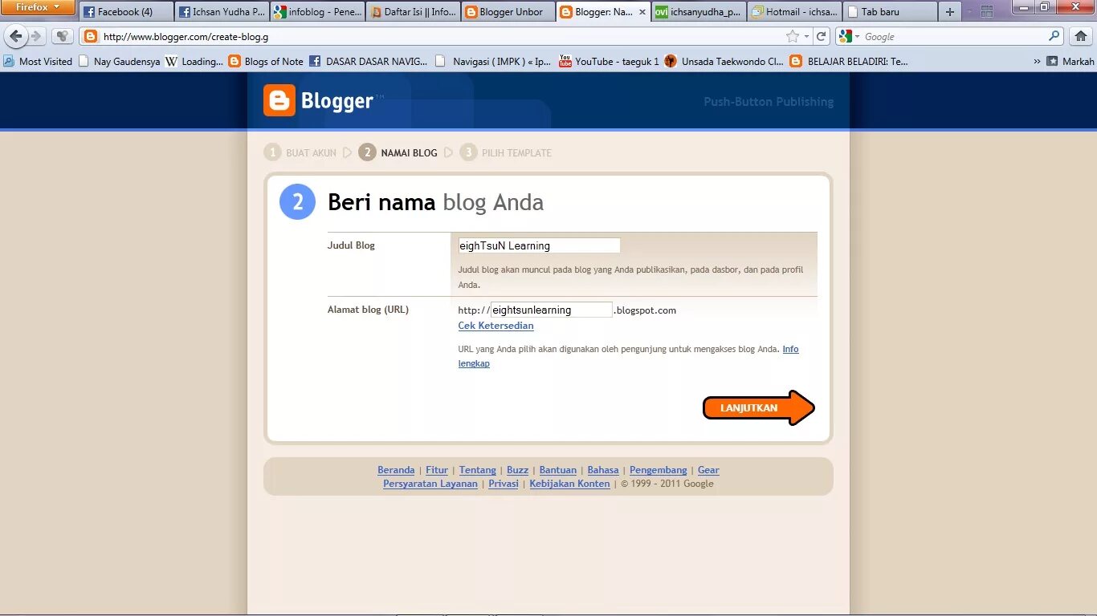Switch to the Facebook (4) tab

point(126,11)
